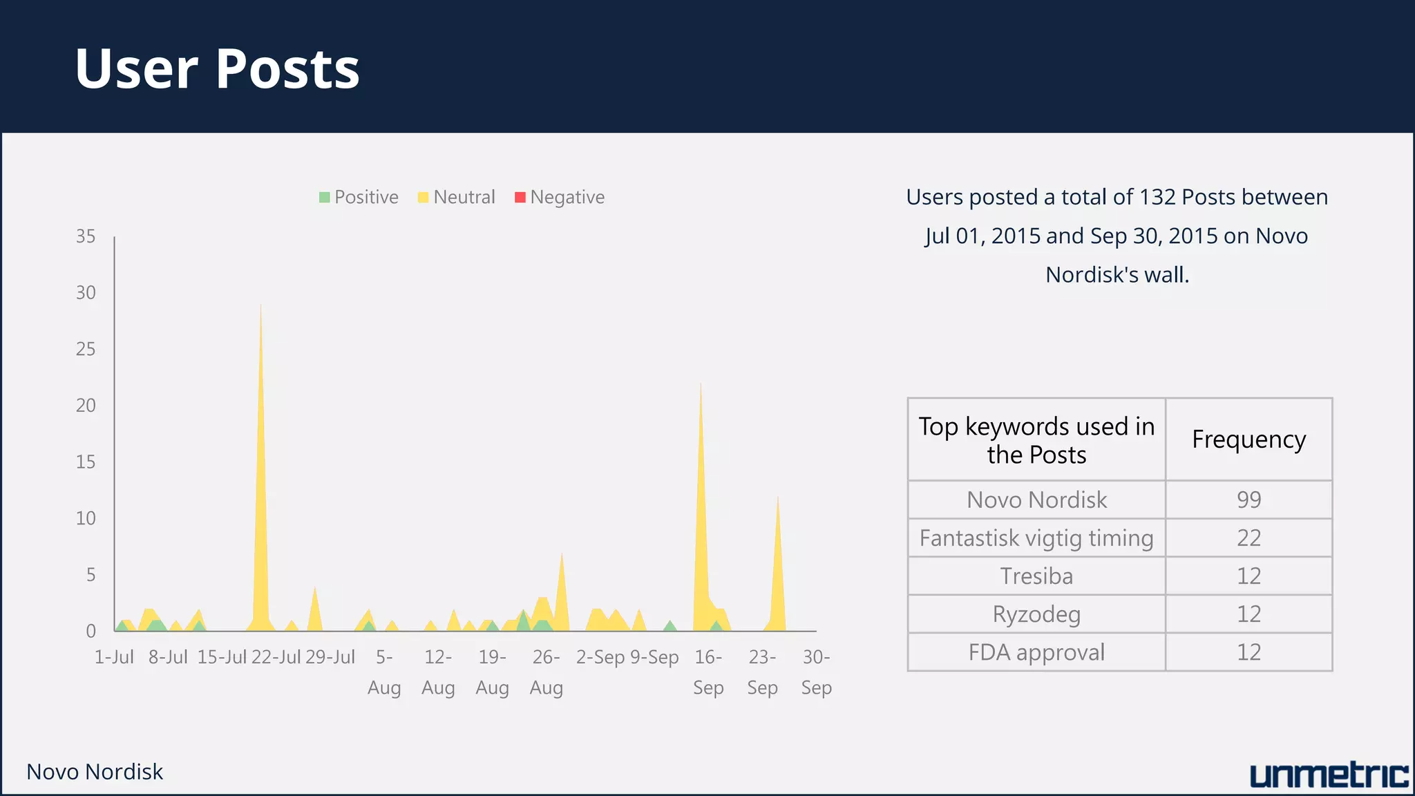Click the 'Positive' legend label
Image resolution: width=1415 pixels, height=796 pixels.
point(366,198)
